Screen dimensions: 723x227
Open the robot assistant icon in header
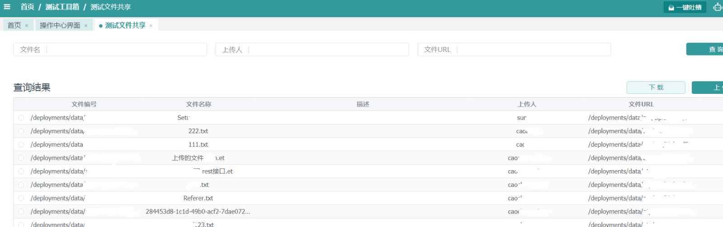click(718, 7)
